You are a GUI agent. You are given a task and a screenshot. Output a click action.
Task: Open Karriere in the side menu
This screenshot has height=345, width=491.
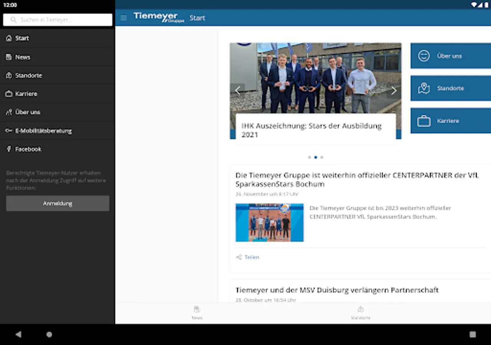(58, 94)
